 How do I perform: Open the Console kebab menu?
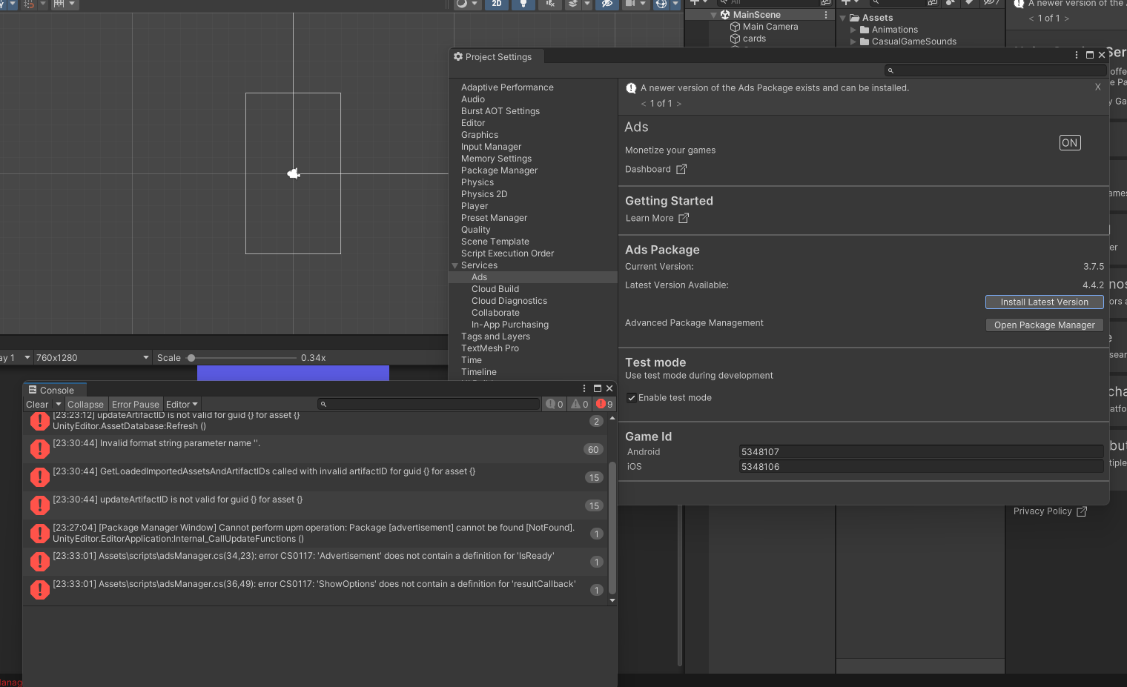(584, 388)
